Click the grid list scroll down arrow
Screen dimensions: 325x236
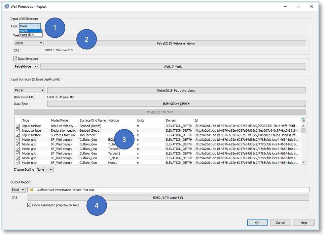303,162
